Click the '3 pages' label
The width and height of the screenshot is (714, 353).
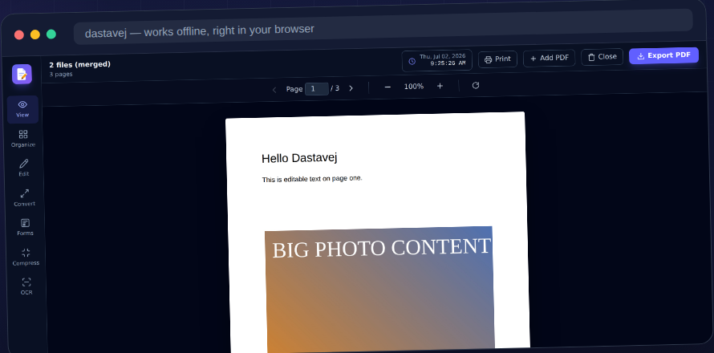click(x=61, y=75)
